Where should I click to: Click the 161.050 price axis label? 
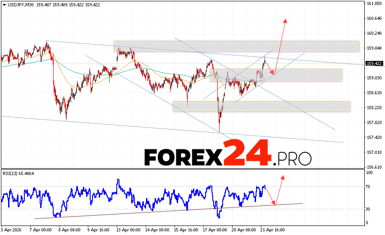pyautogui.click(x=374, y=4)
